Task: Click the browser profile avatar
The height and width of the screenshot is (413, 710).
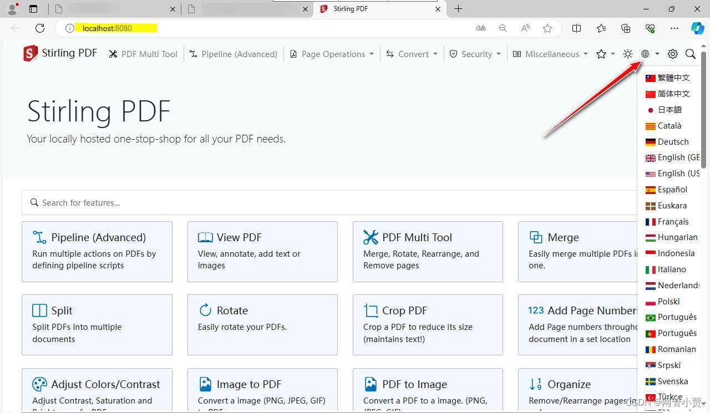Action: tap(12, 9)
